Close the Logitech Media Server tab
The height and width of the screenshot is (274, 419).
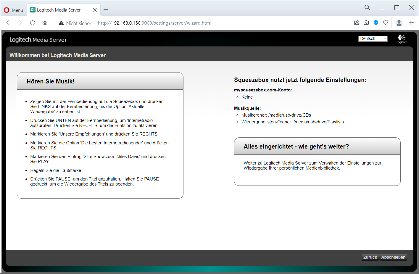point(95,10)
